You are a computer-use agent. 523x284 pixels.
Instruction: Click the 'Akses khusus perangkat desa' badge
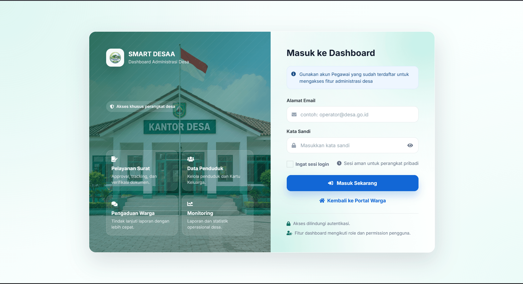click(142, 106)
